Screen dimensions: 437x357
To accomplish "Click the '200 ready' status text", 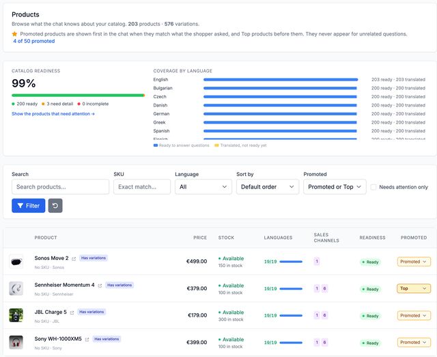I will [x=27, y=104].
